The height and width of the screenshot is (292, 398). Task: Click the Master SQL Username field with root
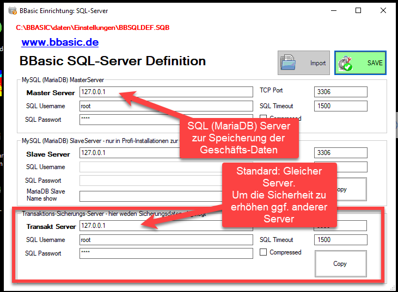pos(166,106)
